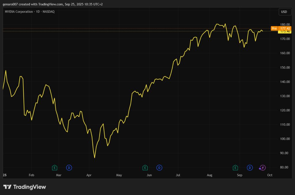Click the yellow 175.40 last price label
Screen dimensions: 295x195
coord(285,31)
